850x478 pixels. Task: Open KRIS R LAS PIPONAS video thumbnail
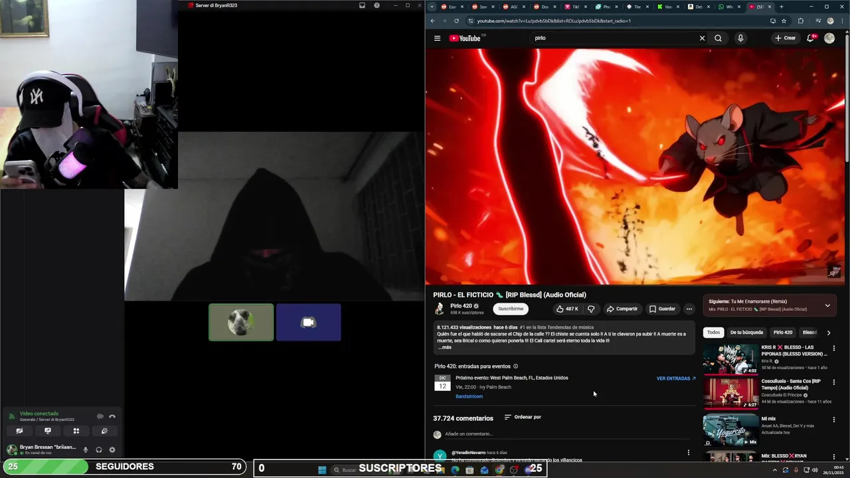(x=730, y=359)
